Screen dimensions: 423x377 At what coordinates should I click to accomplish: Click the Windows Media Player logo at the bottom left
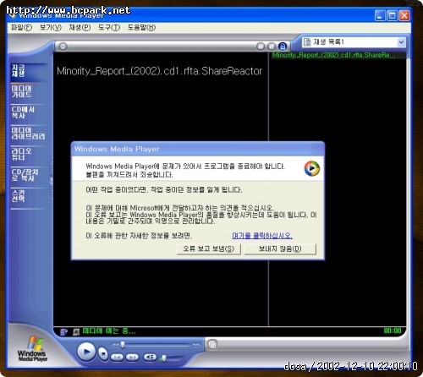coord(32,349)
